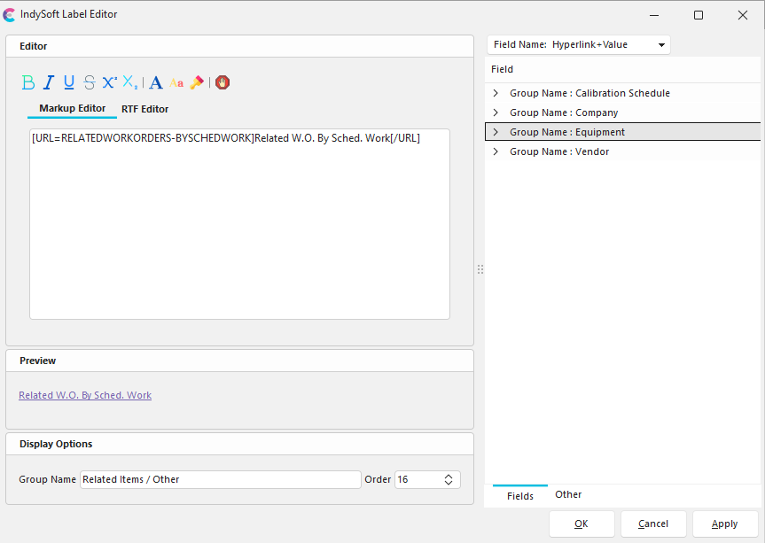Screen dimensions: 765x543
Task: Click the Order stepper arrows
Action: click(449, 479)
